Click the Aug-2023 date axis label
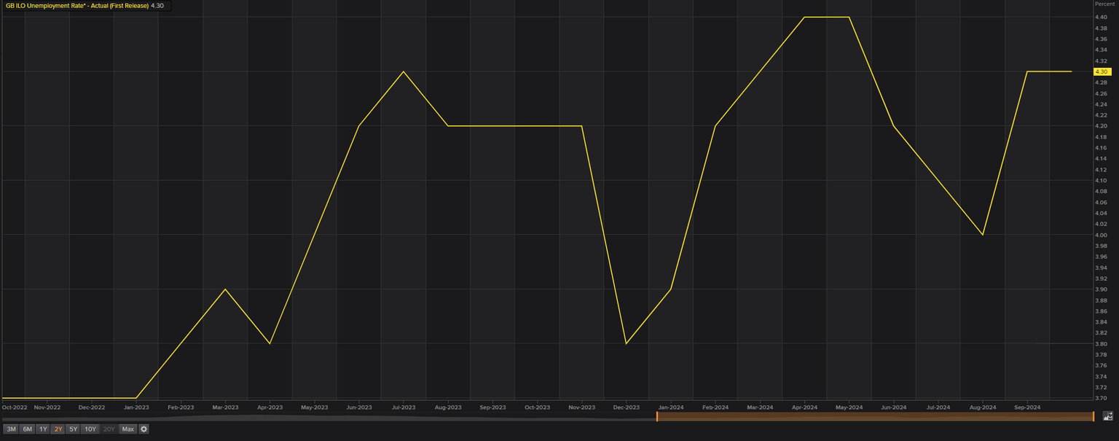The height and width of the screenshot is (441, 1119). (448, 407)
